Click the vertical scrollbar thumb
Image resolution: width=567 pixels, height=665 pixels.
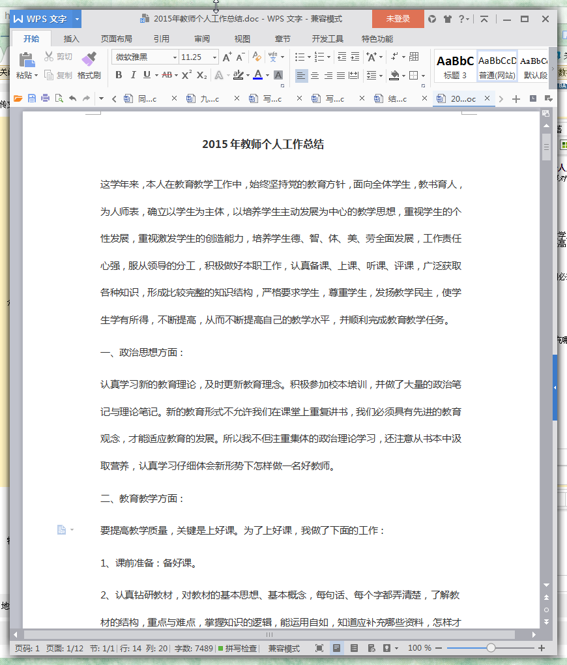tap(546, 147)
